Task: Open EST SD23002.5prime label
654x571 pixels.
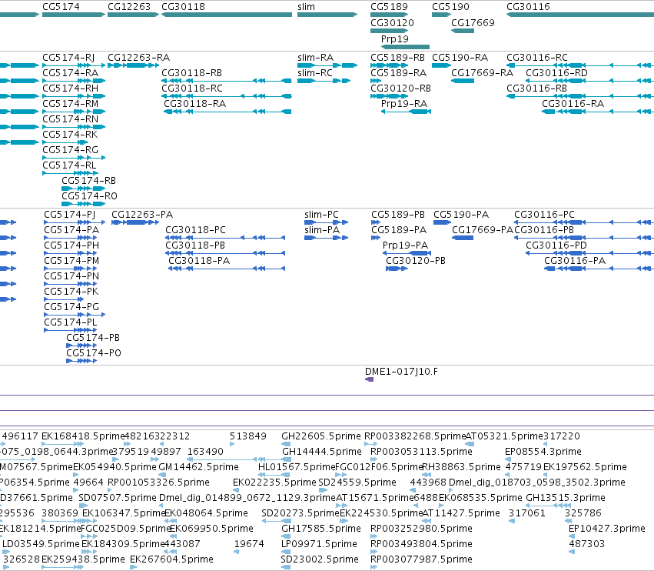Action: click(320, 559)
